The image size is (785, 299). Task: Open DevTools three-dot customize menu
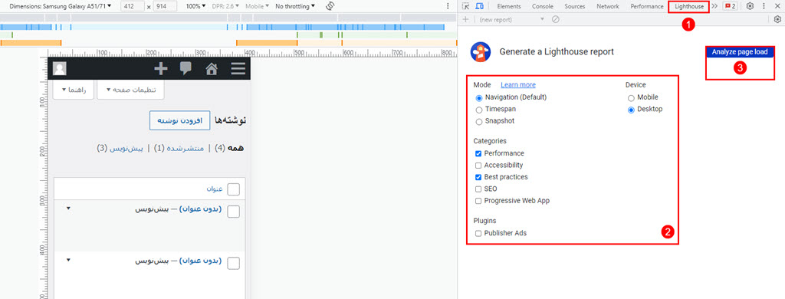click(764, 6)
